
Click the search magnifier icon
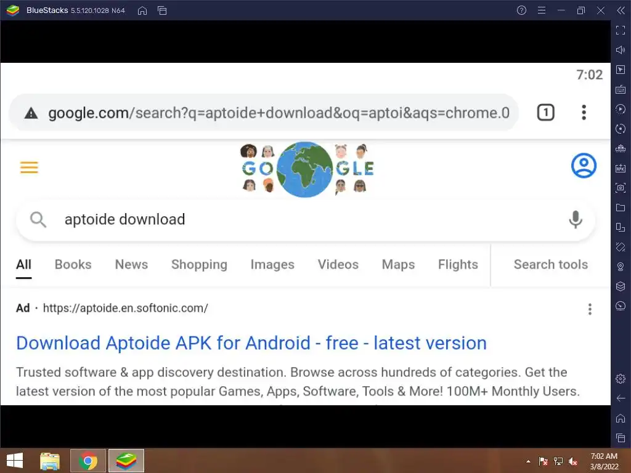click(38, 220)
